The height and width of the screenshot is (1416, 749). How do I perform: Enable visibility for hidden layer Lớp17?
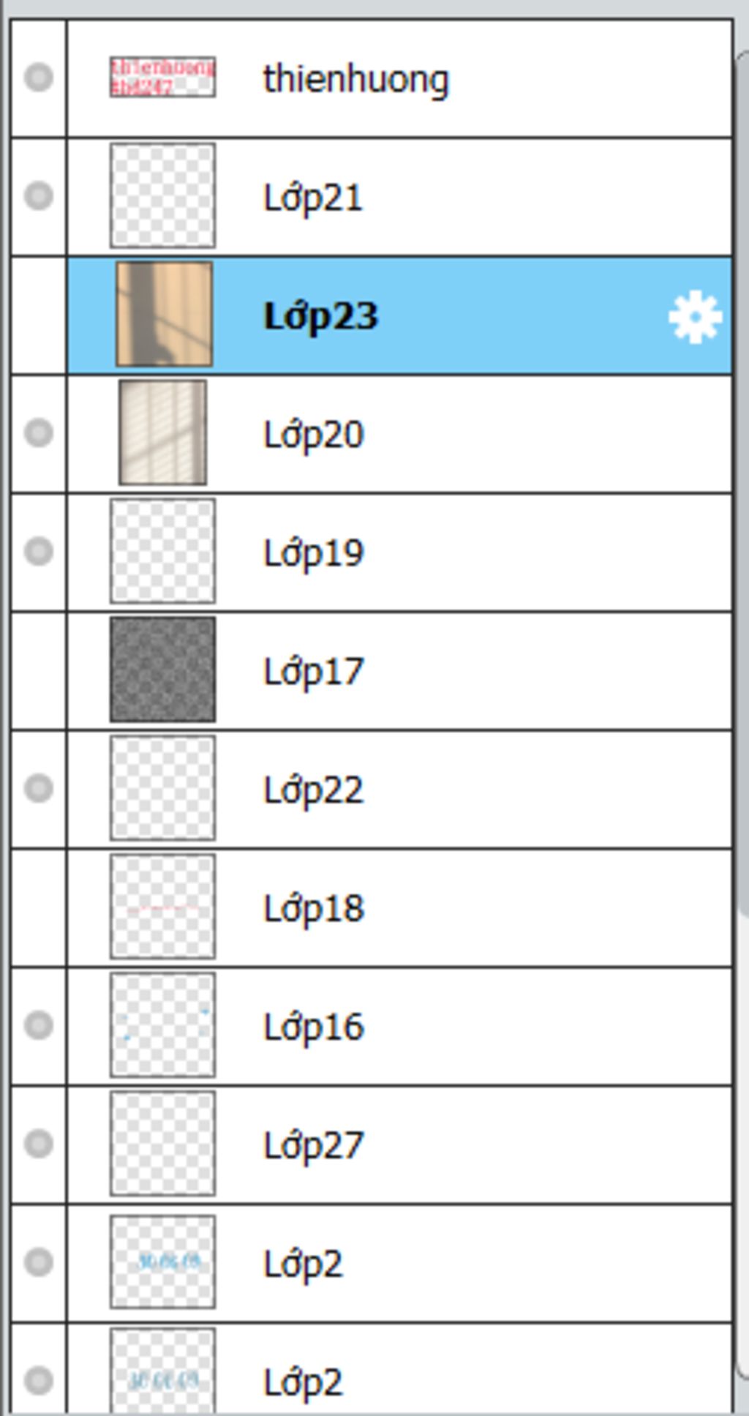click(39, 670)
